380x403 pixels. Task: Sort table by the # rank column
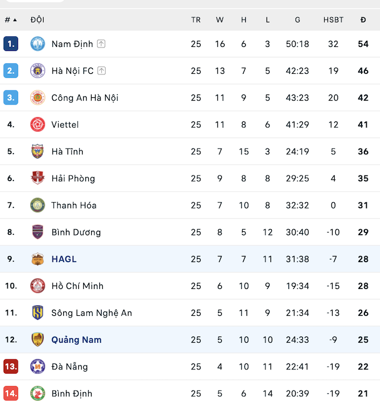(x=11, y=20)
